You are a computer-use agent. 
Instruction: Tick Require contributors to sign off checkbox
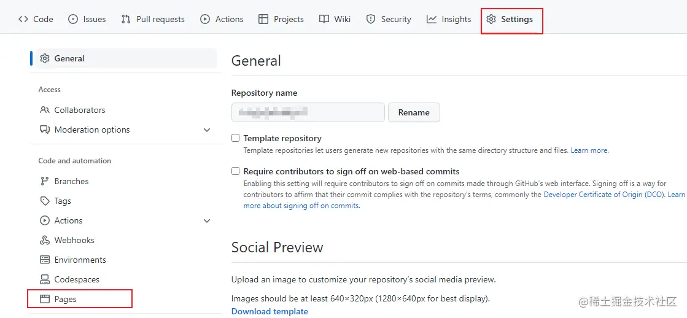click(236, 171)
